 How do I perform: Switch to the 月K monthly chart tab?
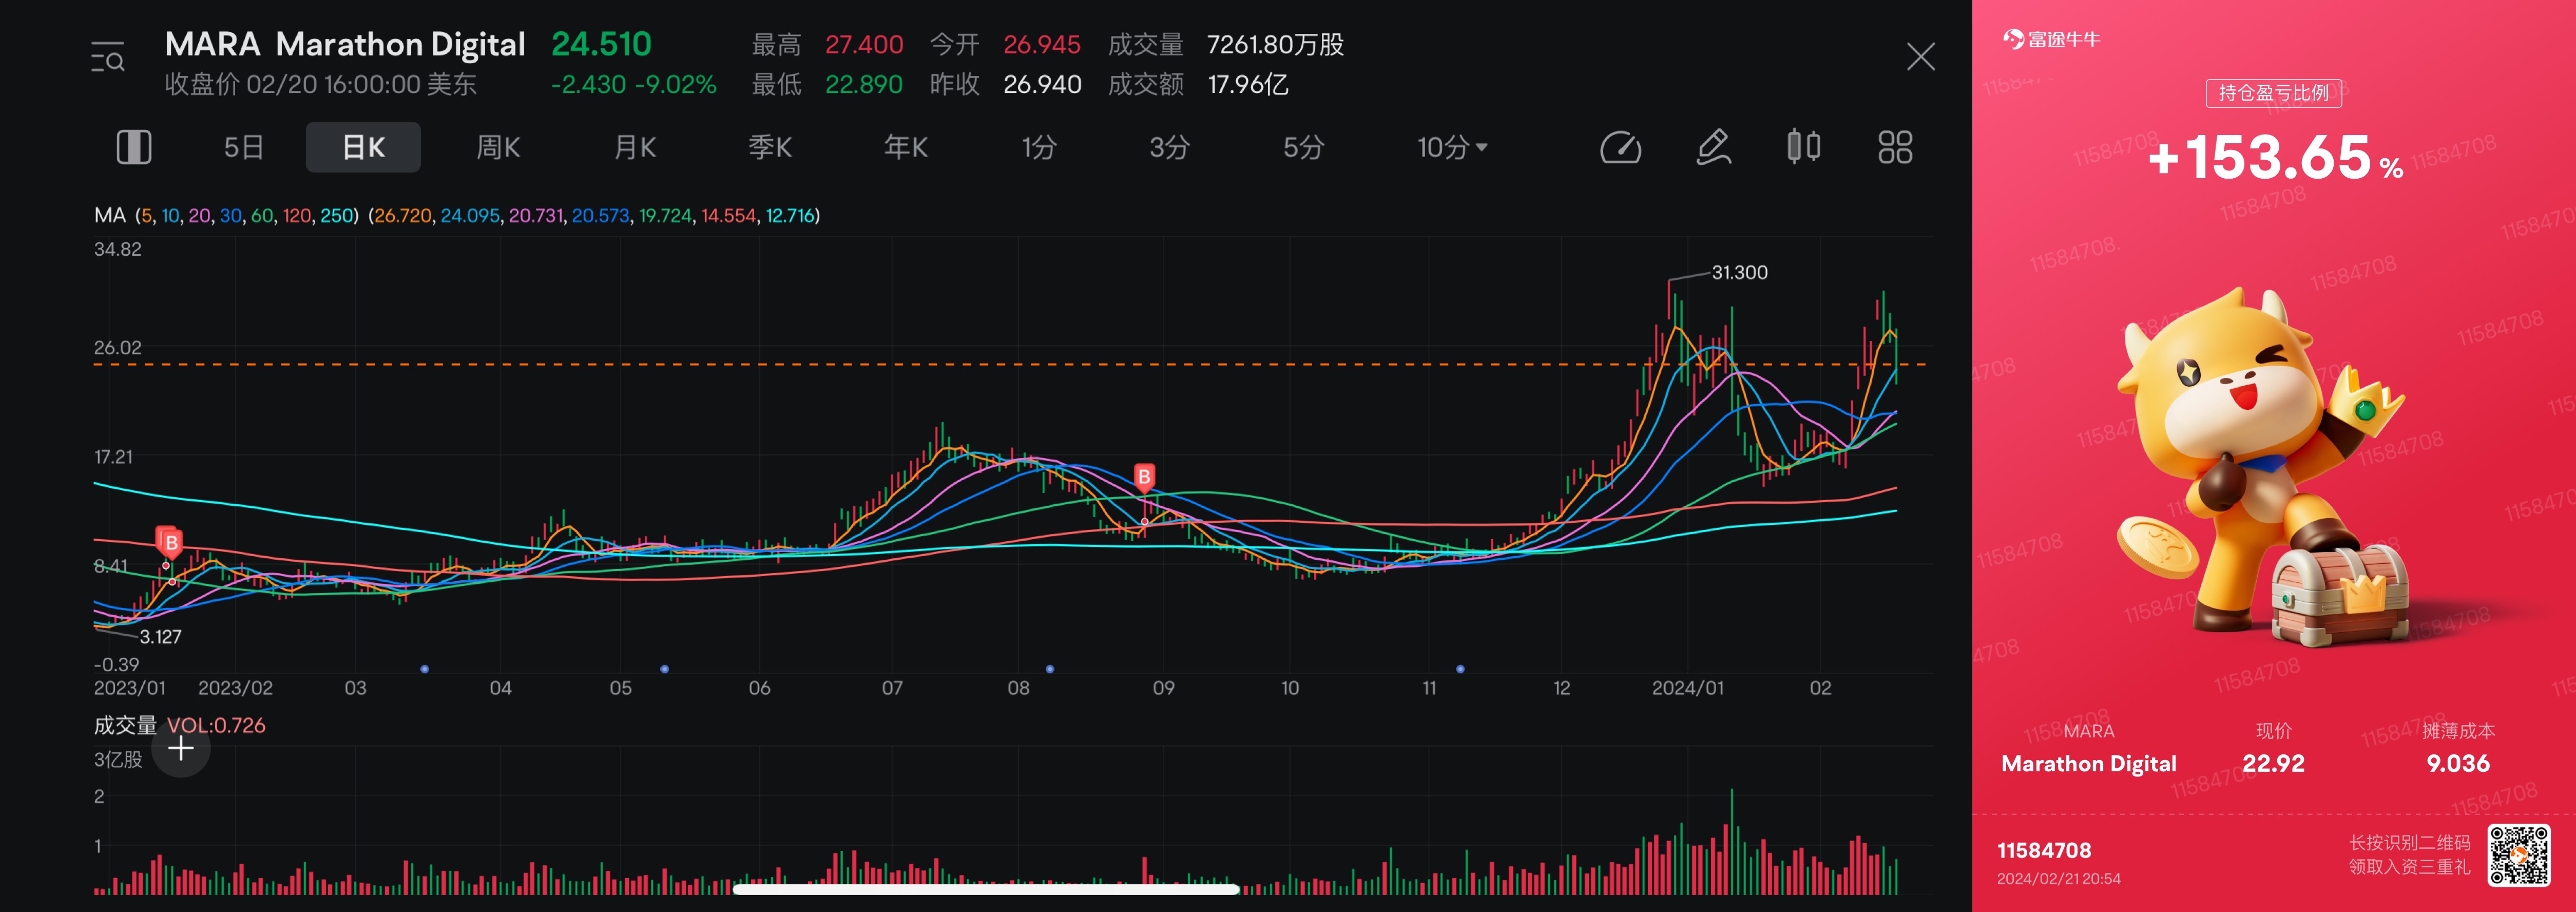(x=634, y=146)
